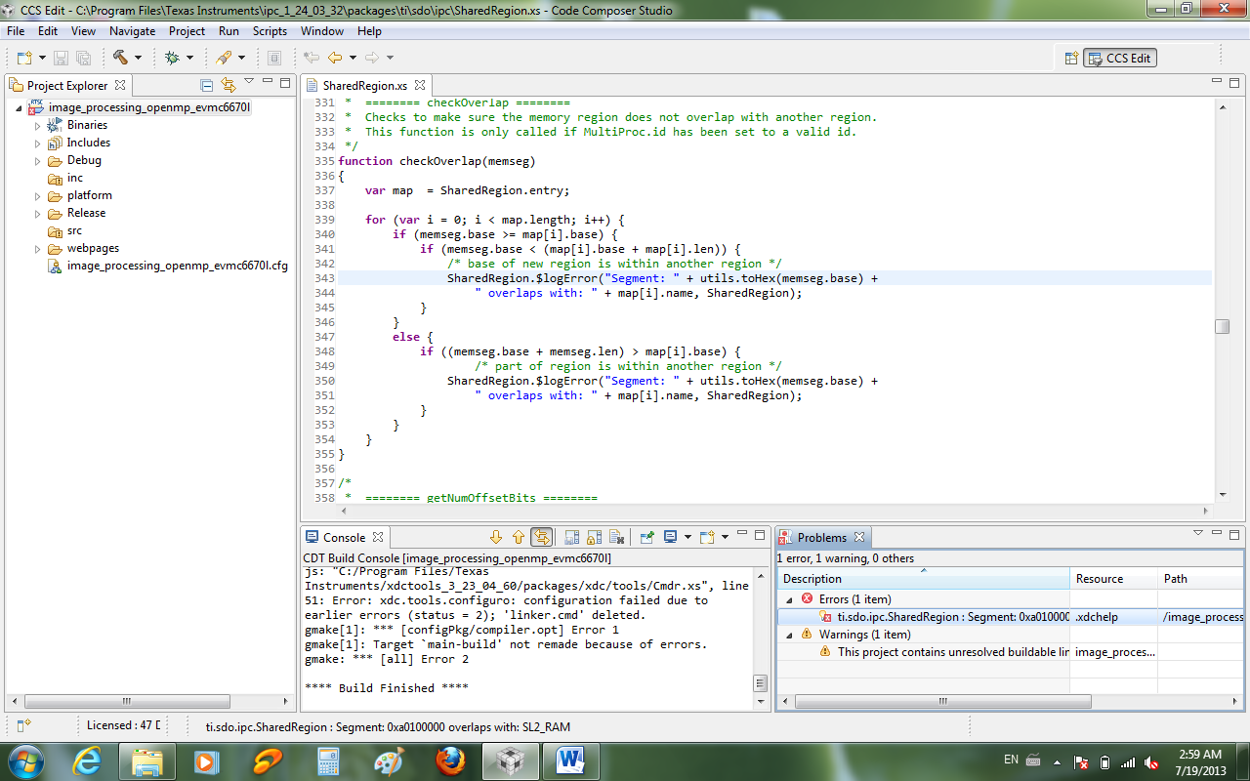Sort problems by the Path column header
1250x781 pixels.
click(1201, 579)
